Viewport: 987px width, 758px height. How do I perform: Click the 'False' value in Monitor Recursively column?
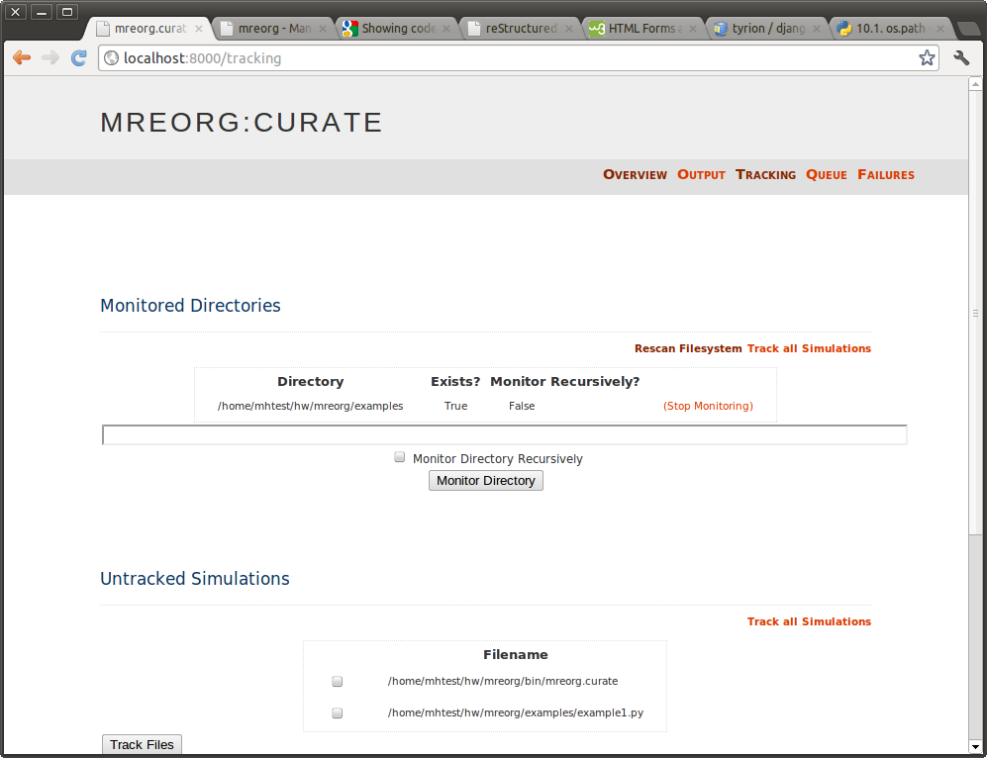click(x=522, y=407)
